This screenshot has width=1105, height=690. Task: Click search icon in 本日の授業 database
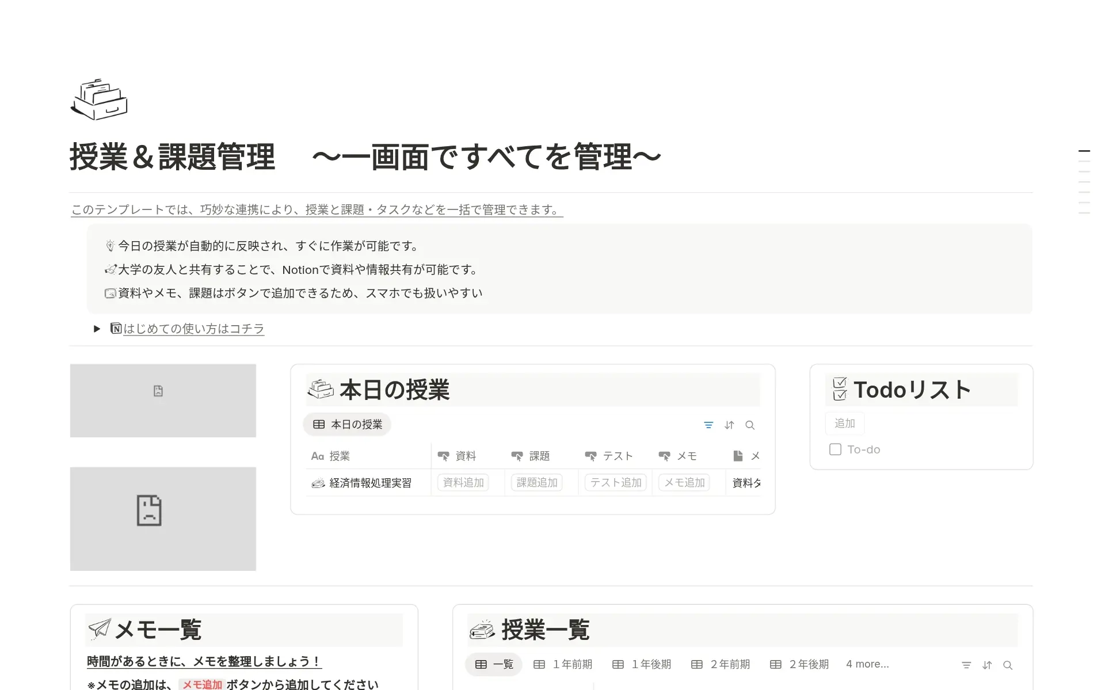pyautogui.click(x=750, y=425)
